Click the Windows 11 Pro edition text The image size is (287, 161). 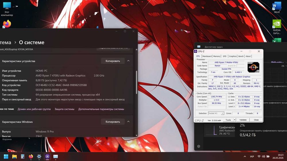(x=45, y=132)
